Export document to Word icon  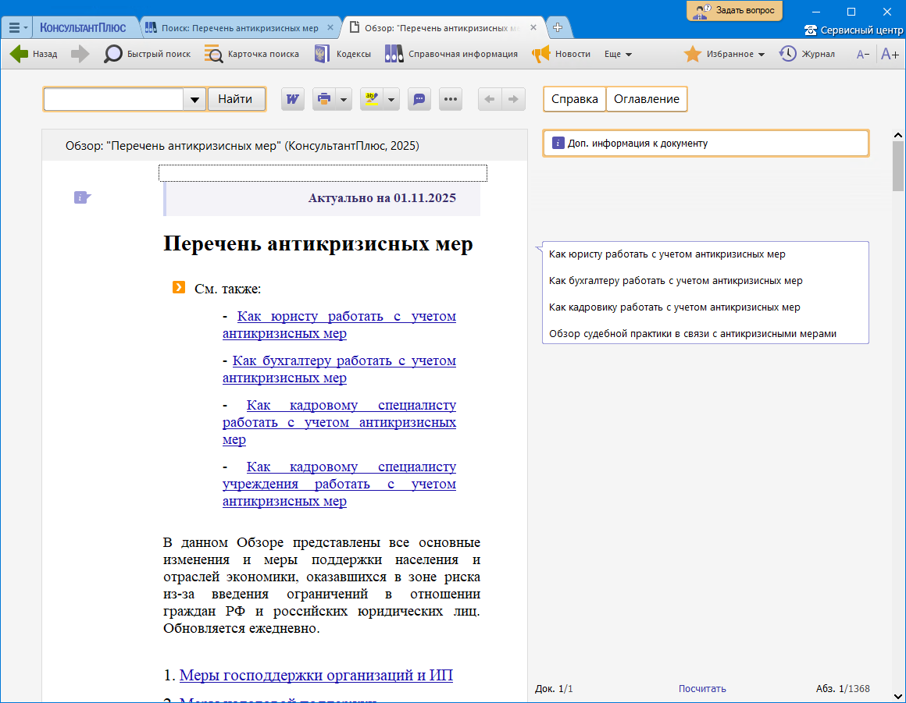click(293, 99)
